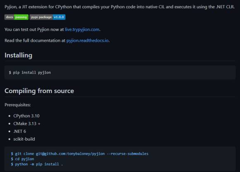This screenshot has height=172, width=240.
Task: Click the Pyjion description paragraph
Action: pyautogui.click(x=120, y=7)
